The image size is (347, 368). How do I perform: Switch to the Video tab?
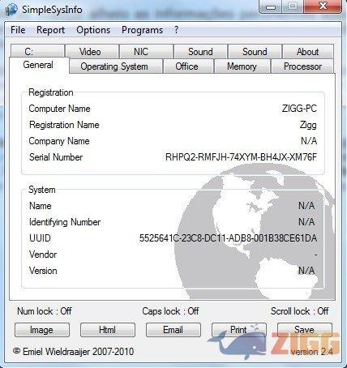click(x=92, y=51)
